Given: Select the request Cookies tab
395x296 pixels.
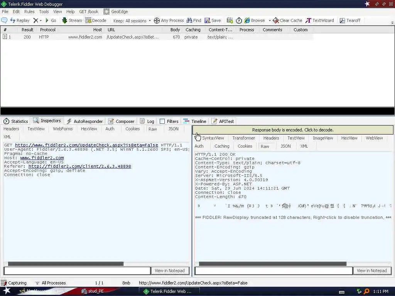Looking at the screenshot, I should tap(133, 129).
